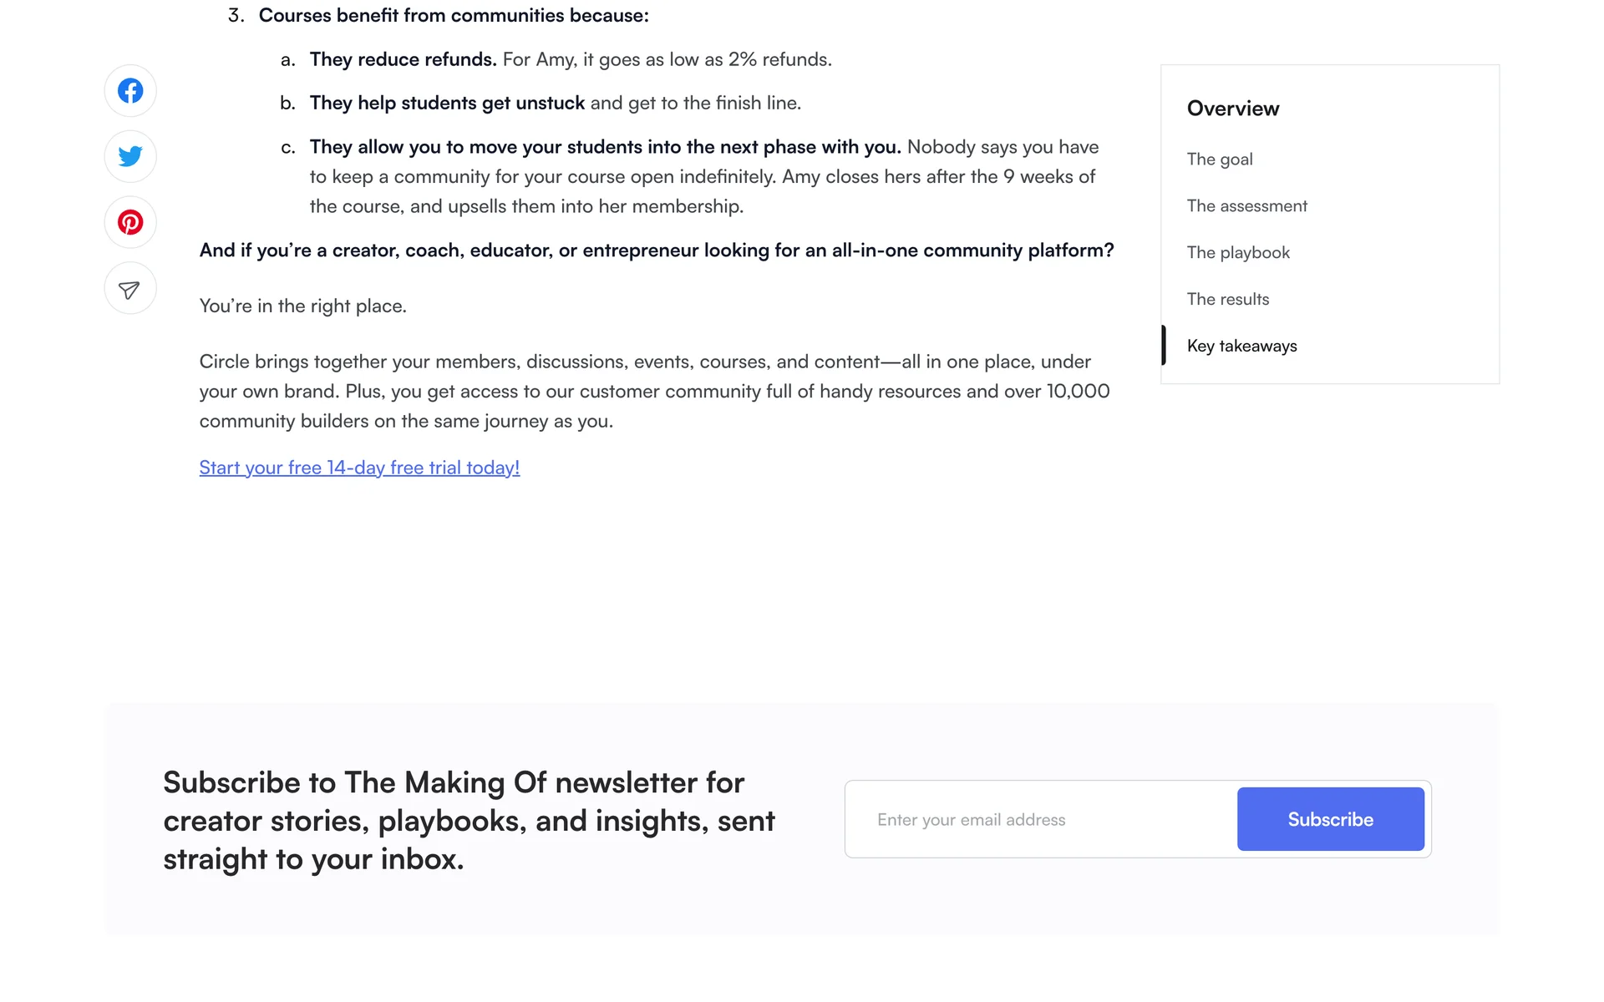Click the newsletter subscription heading text
Viewport: 1604px width, 1002px height.
(x=469, y=821)
